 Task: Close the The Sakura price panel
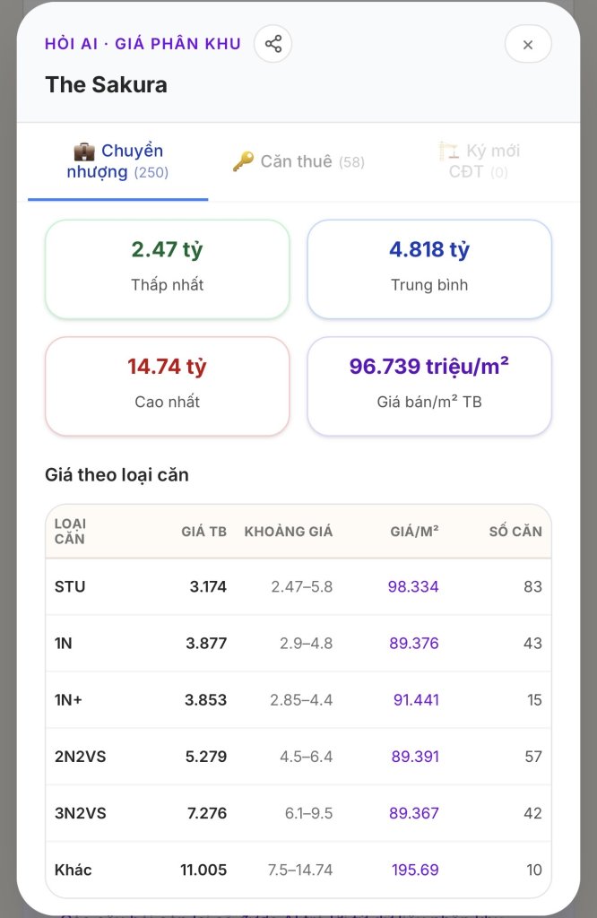(528, 44)
